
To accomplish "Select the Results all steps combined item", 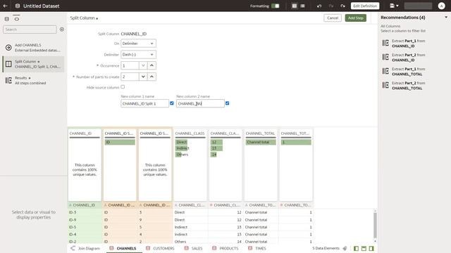I will (x=33, y=80).
